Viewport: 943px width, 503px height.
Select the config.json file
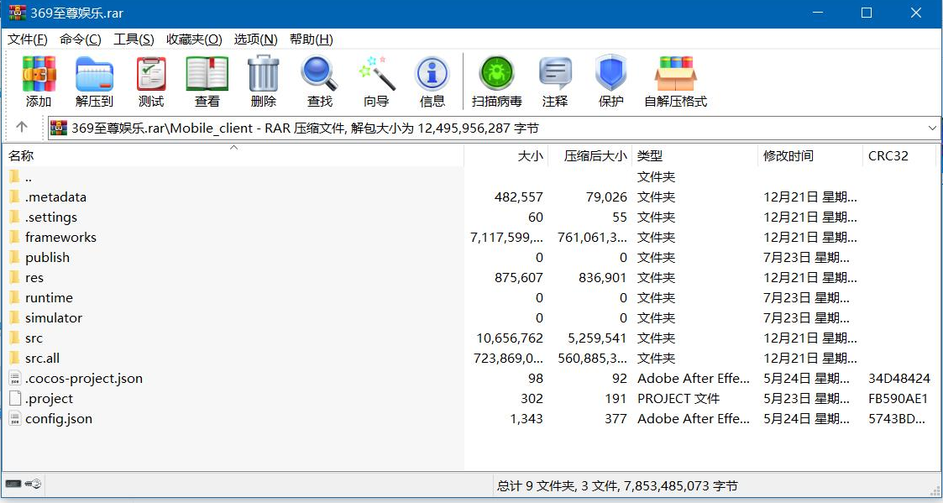pos(58,418)
